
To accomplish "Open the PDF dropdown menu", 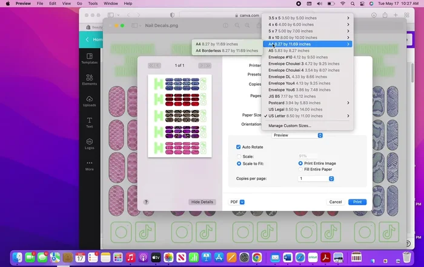I will [x=237, y=202].
